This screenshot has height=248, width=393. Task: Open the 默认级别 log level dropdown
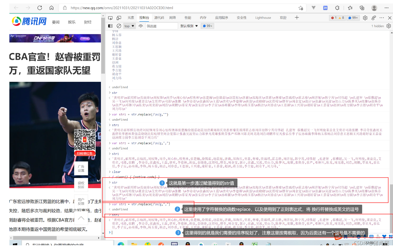pos(189,26)
